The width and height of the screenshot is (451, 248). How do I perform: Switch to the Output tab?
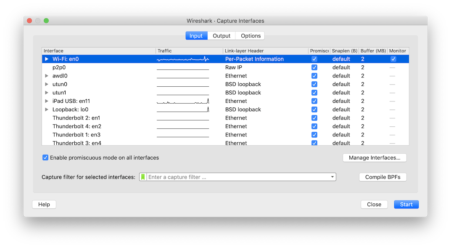tap(222, 35)
